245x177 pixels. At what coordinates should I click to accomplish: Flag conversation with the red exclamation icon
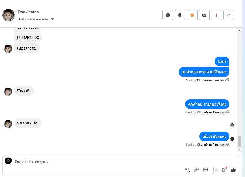216,15
